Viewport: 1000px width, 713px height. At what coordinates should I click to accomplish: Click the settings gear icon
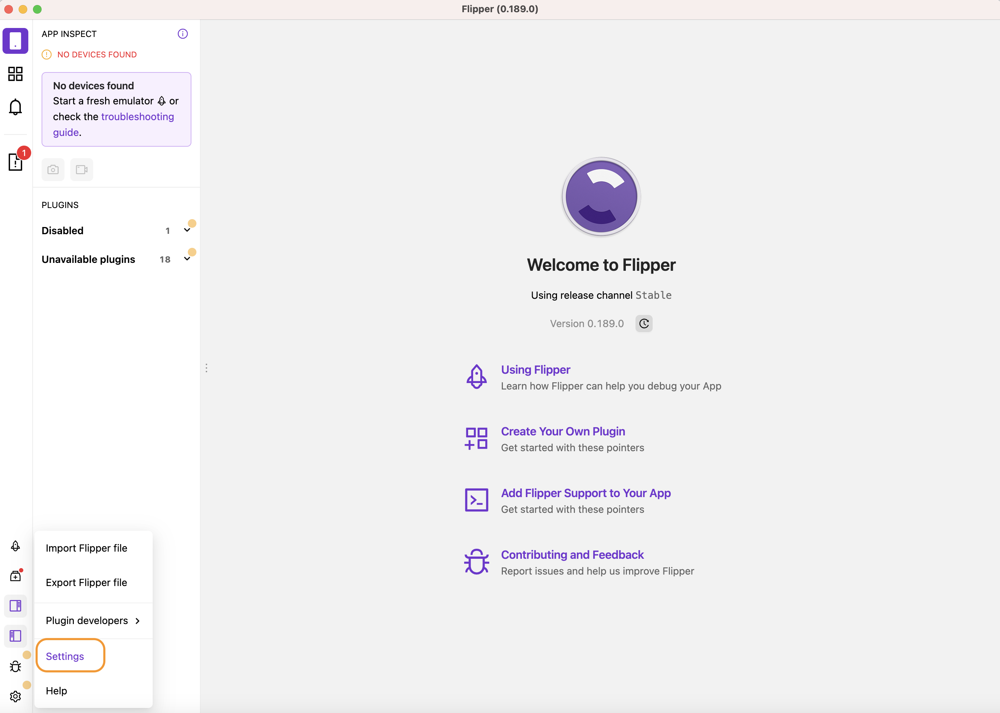[15, 696]
